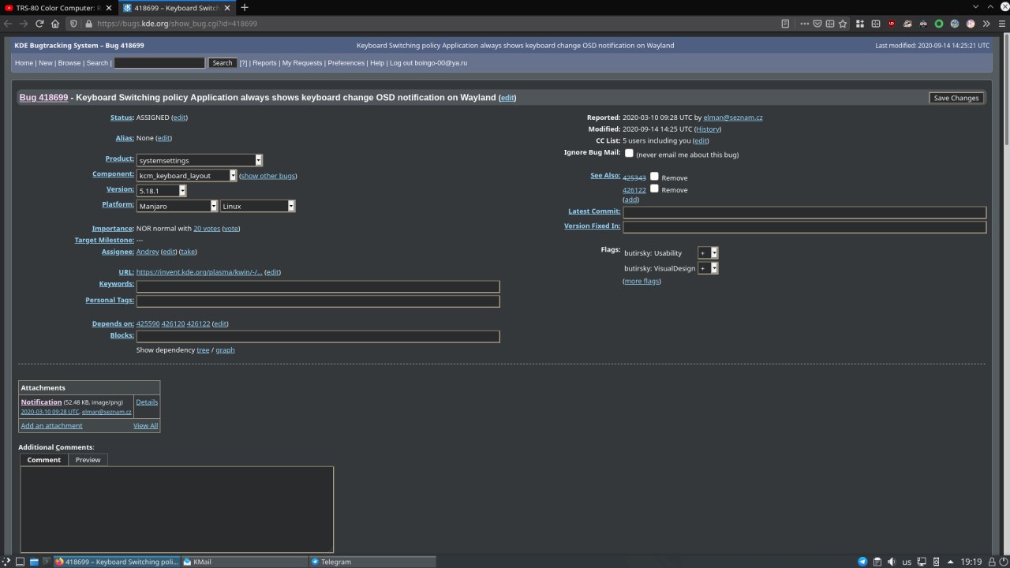Click into the Keywords input field
The width and height of the screenshot is (1010, 568).
318,286
